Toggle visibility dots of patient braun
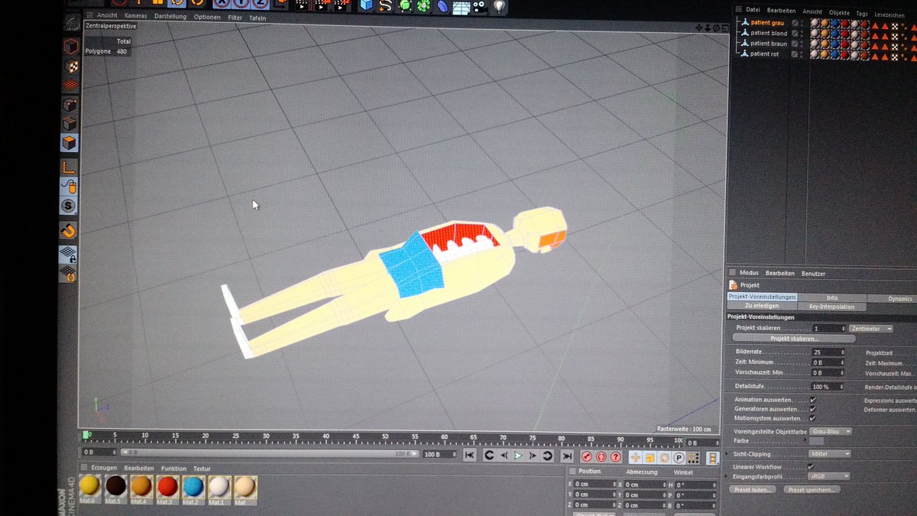Screen dimensions: 917x516 coord(802,44)
